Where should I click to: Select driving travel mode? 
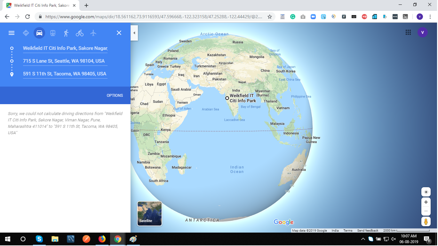tap(39, 33)
